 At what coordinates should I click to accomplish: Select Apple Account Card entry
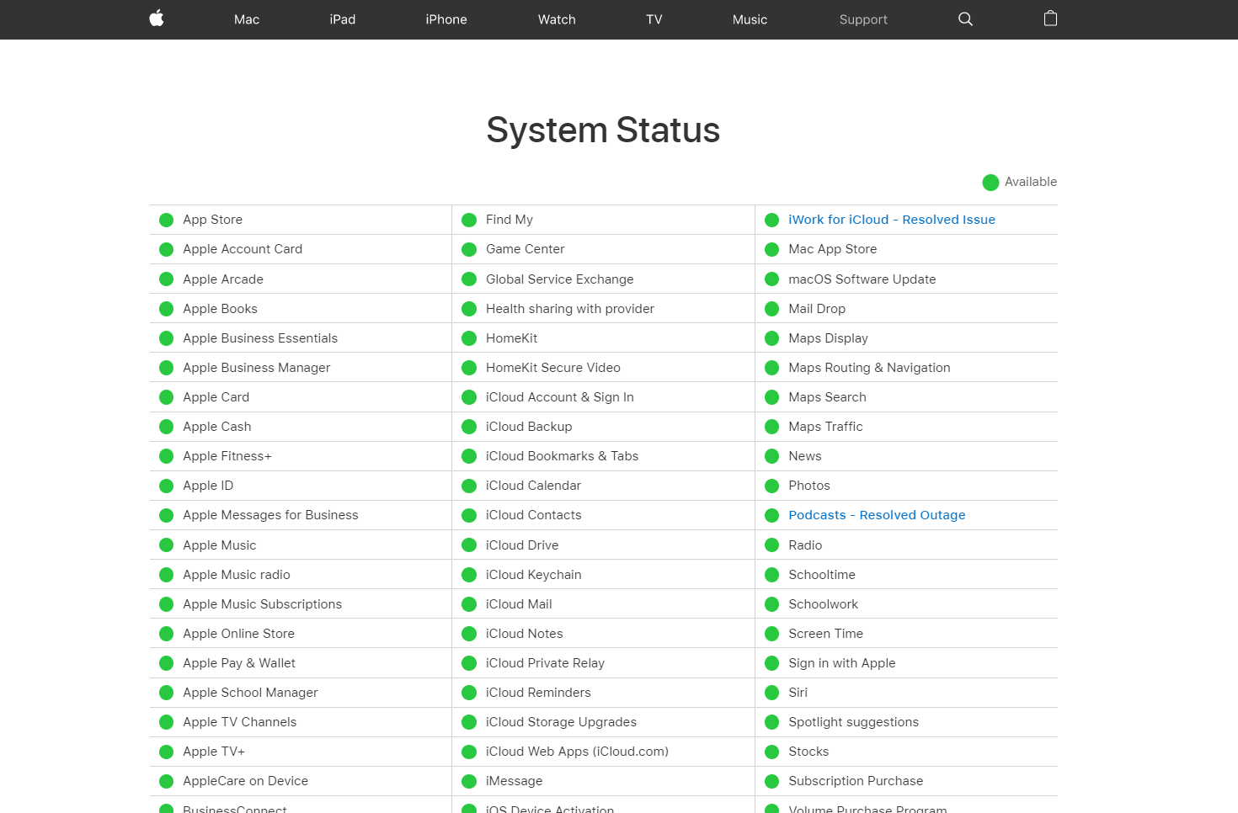tap(243, 249)
